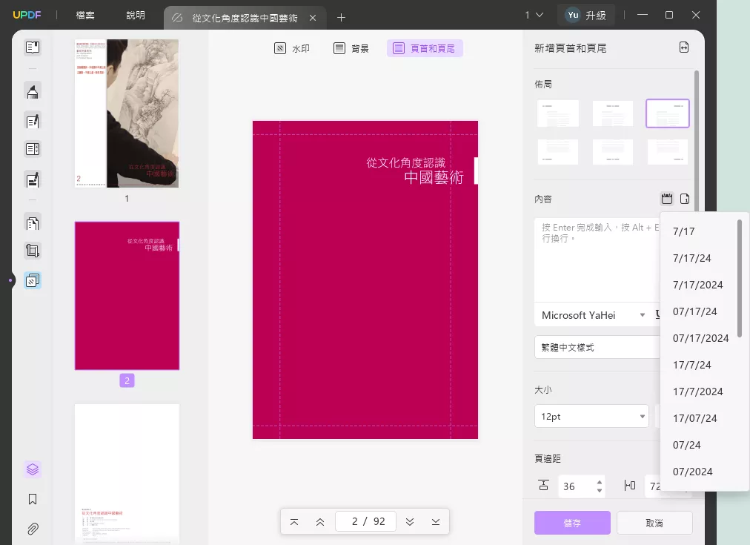750x545 pixels.
Task: Open the Attachments paperclip icon
Action: [x=33, y=529]
